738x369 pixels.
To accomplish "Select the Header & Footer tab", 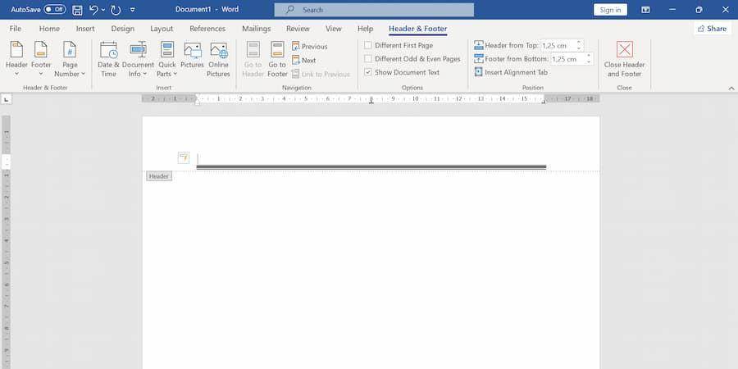I will click(x=418, y=29).
